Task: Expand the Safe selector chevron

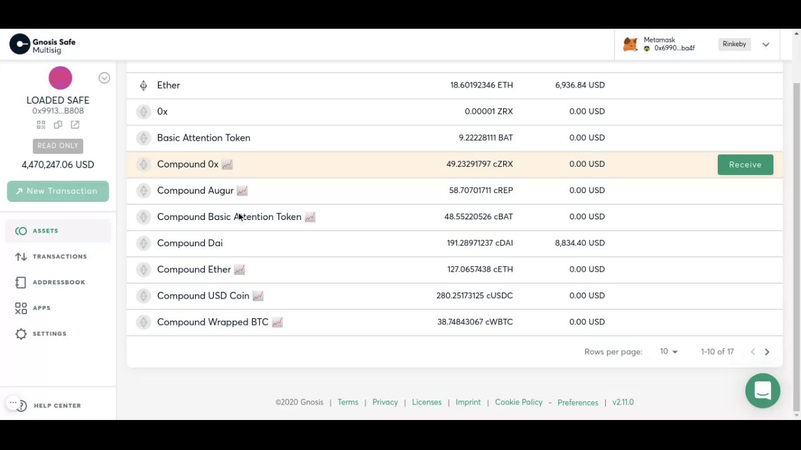Action: tap(105, 78)
